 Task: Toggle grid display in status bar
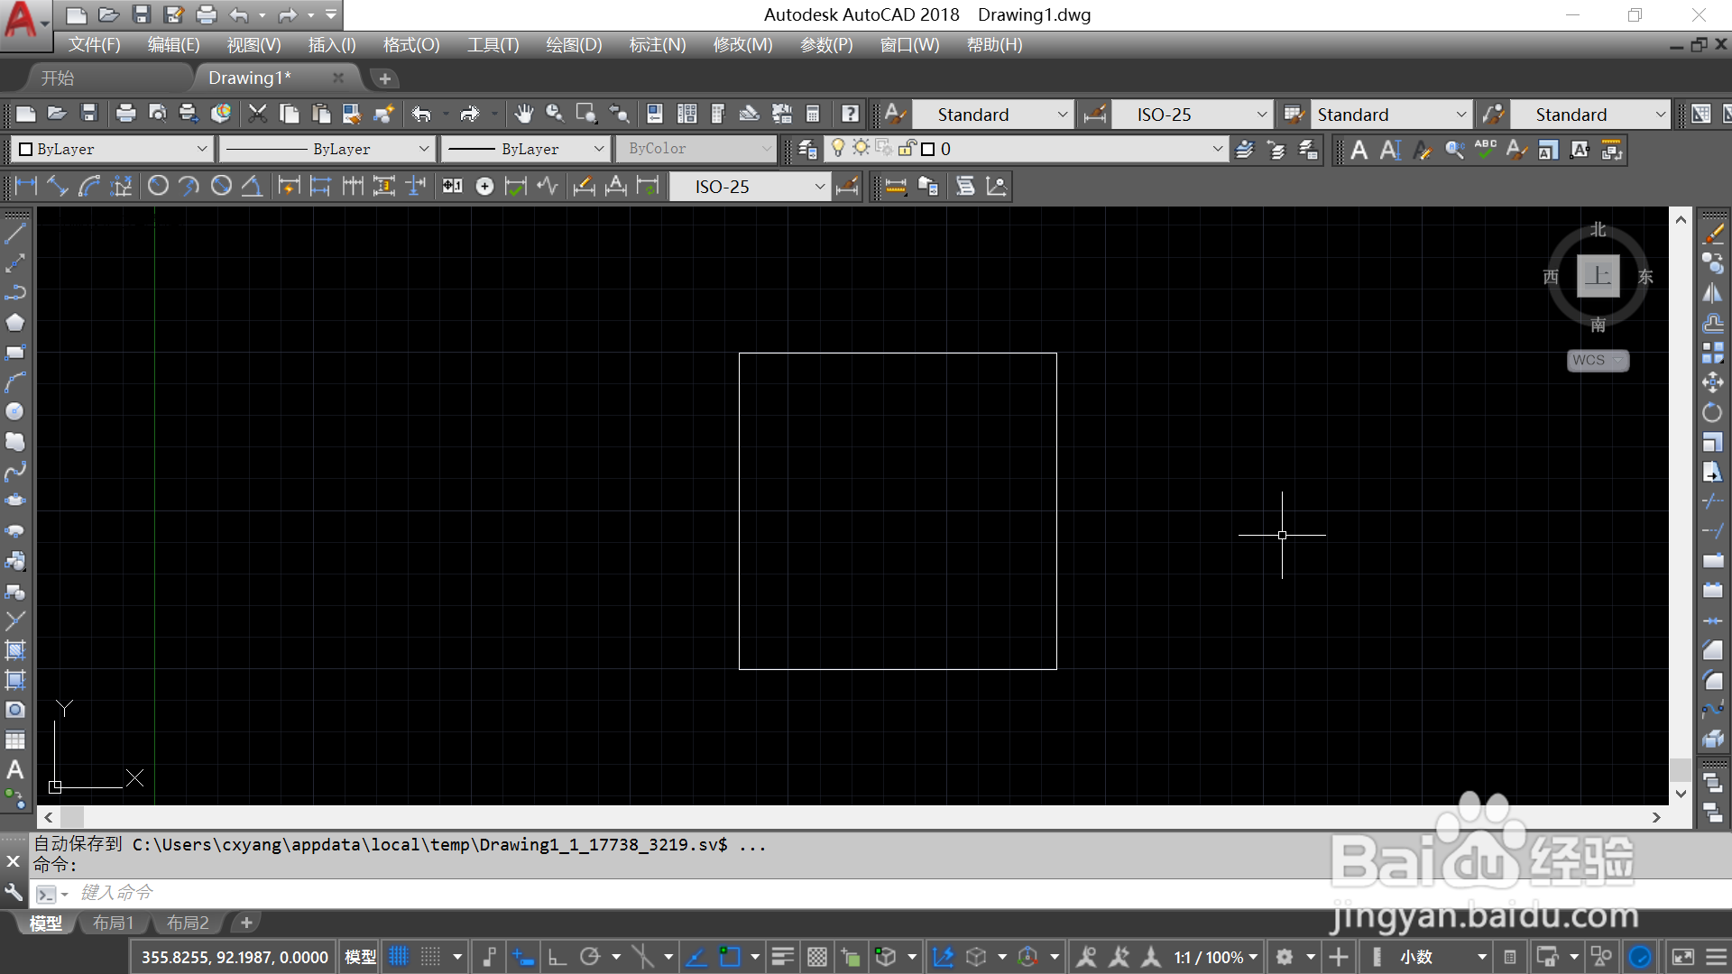[399, 957]
